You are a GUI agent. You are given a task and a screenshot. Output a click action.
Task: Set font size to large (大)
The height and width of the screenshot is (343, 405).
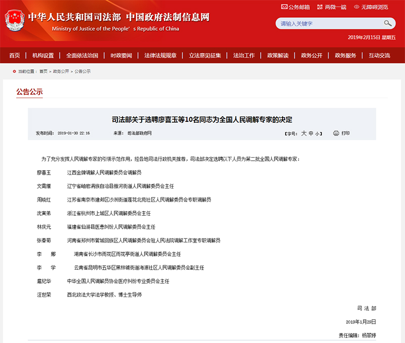click(304, 134)
